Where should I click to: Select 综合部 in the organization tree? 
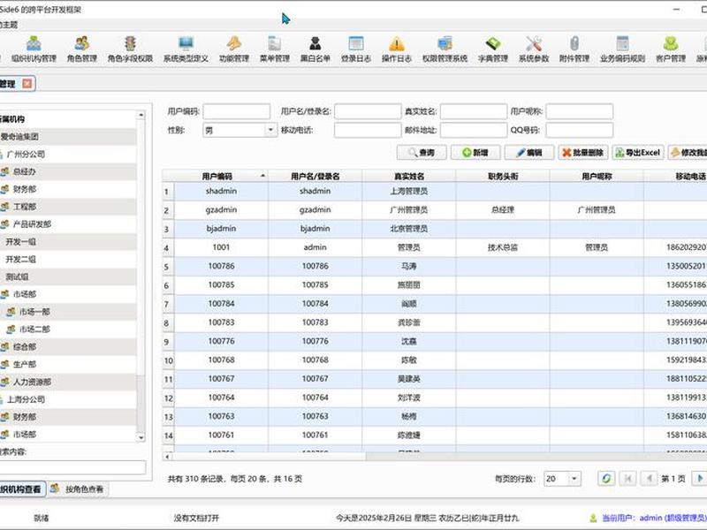[x=25, y=346]
